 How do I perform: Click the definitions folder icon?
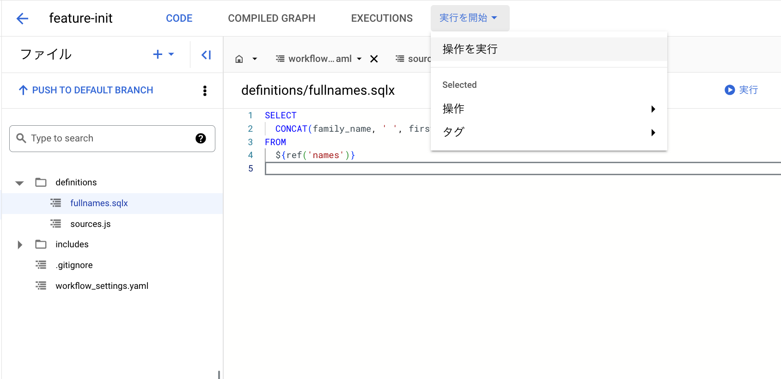(x=41, y=182)
